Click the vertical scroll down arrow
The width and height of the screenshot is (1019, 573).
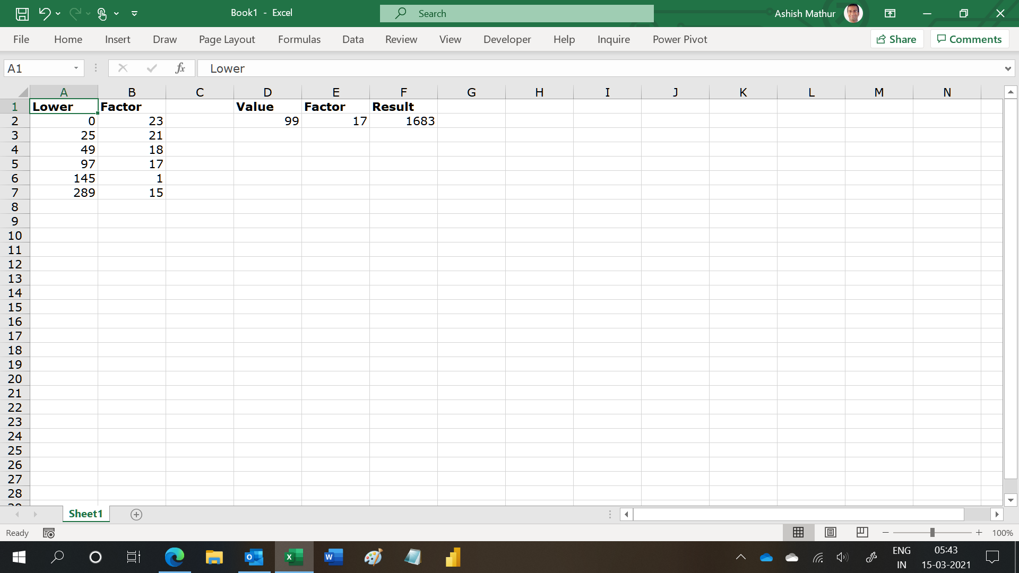[x=1011, y=500]
